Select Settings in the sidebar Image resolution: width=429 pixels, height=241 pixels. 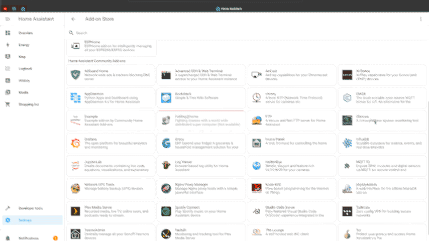click(x=32, y=220)
